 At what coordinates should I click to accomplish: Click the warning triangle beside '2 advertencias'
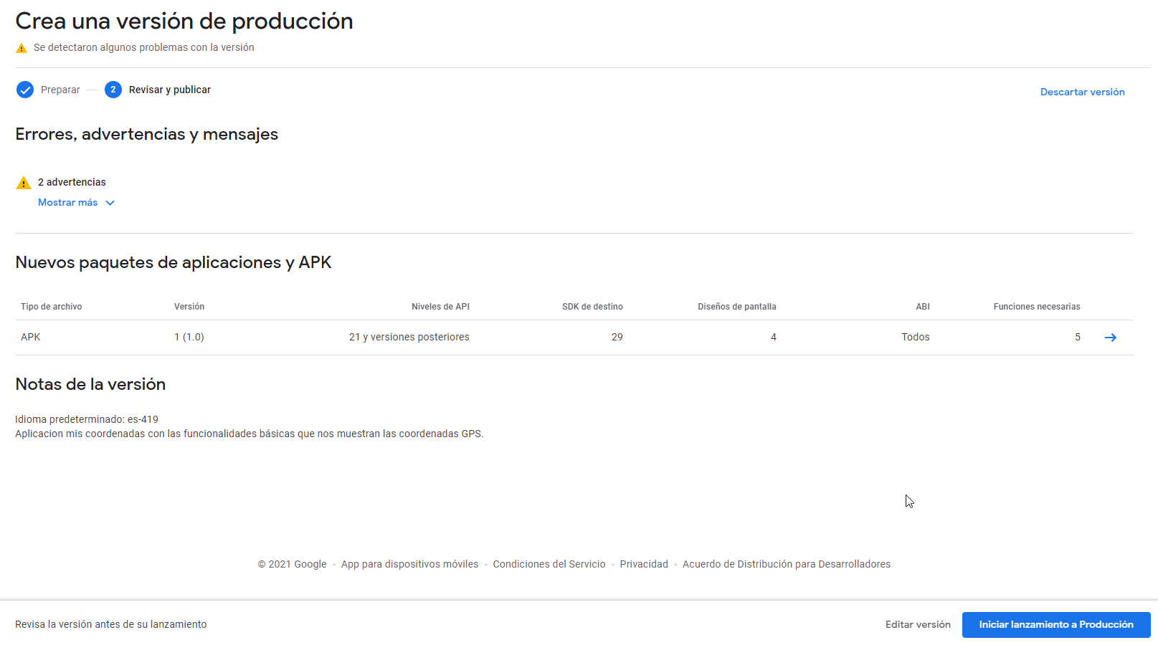click(x=24, y=183)
